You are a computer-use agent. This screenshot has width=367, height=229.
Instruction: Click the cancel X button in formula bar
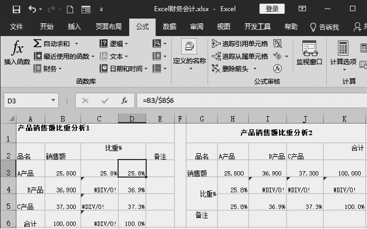click(85, 101)
